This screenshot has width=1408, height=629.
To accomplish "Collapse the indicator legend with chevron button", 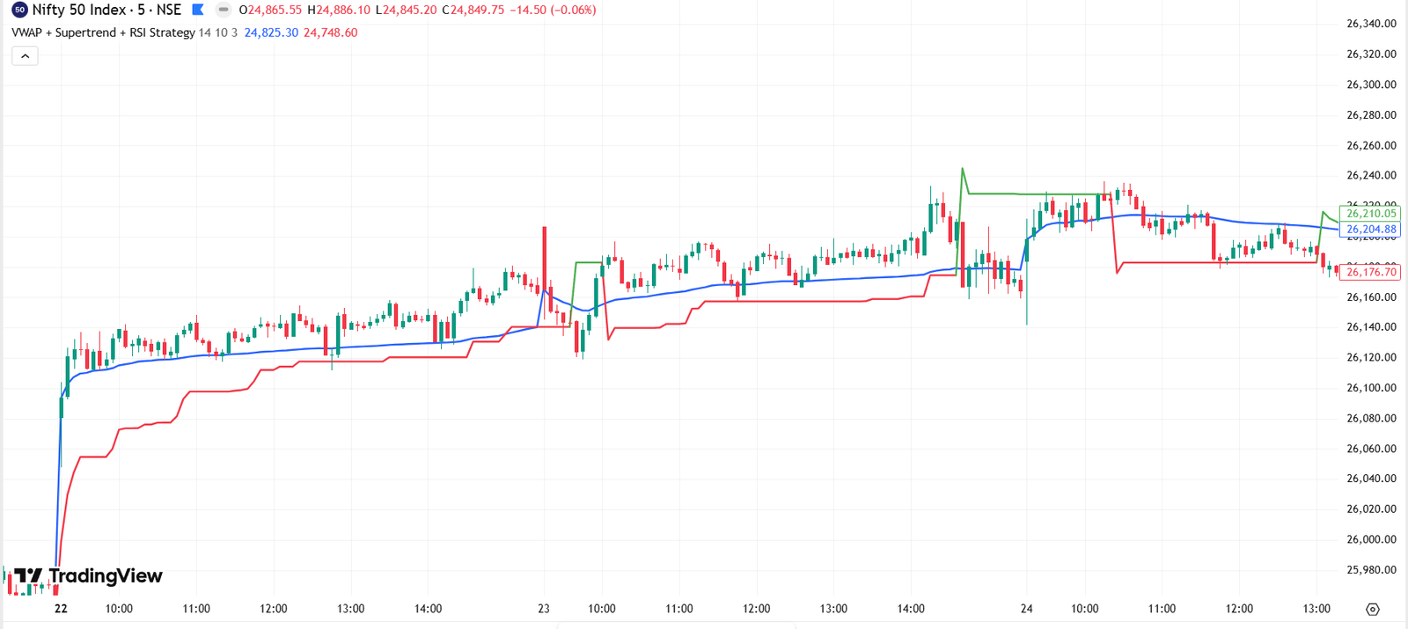I will 25,56.
